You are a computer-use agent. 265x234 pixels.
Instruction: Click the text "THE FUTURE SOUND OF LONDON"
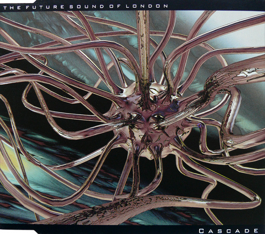point(86,7)
